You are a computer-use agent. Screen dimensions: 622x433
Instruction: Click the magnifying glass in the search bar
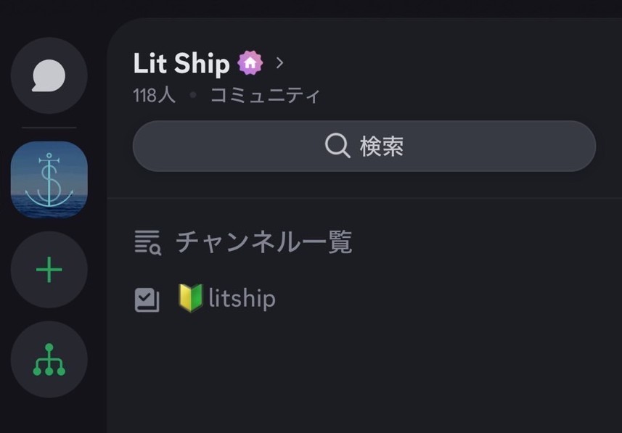click(x=336, y=145)
